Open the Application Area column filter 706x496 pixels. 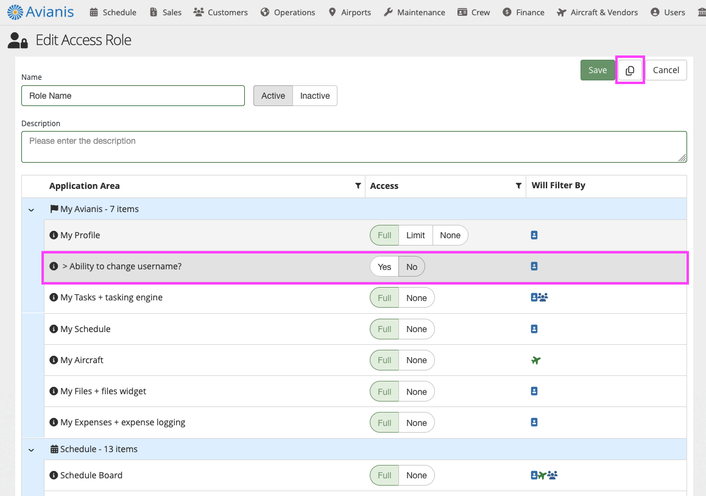click(x=358, y=186)
